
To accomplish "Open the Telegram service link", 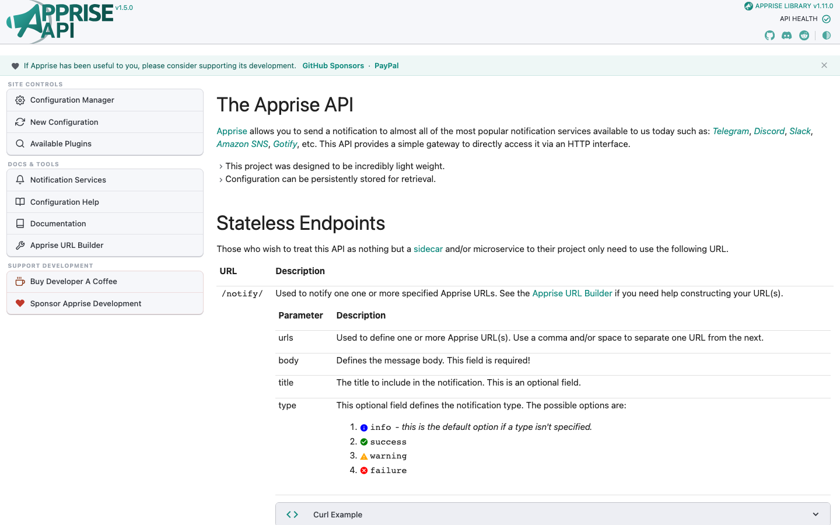I will pyautogui.click(x=730, y=131).
